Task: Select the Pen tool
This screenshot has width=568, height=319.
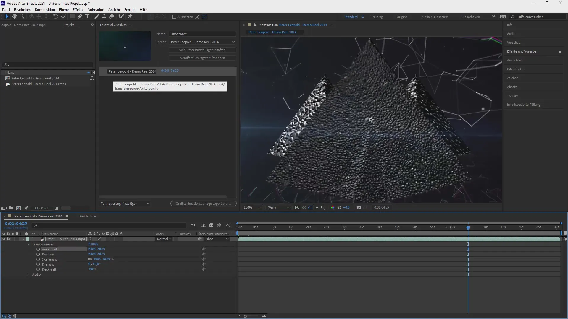Action: point(80,17)
